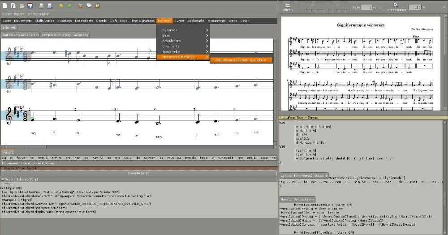Expand the Dynamics submenu
Viewport: 448px width, 235px height.
click(x=183, y=30)
